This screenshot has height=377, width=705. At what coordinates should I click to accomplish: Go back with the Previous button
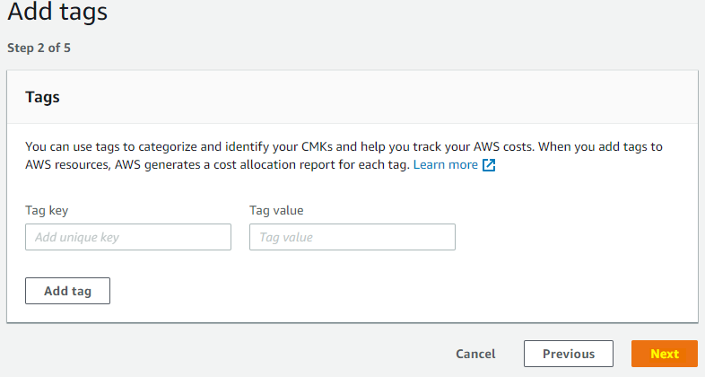[x=569, y=354]
